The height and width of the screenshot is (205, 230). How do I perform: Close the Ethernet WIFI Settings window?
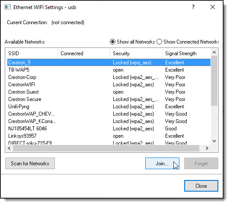(x=213, y=7)
